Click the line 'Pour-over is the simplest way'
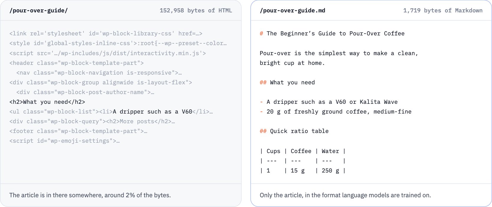The image size is (492, 207). [339, 53]
